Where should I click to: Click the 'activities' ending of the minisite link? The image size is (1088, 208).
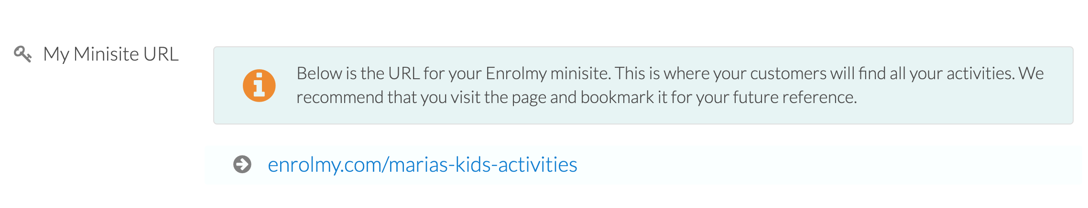pyautogui.click(x=538, y=165)
